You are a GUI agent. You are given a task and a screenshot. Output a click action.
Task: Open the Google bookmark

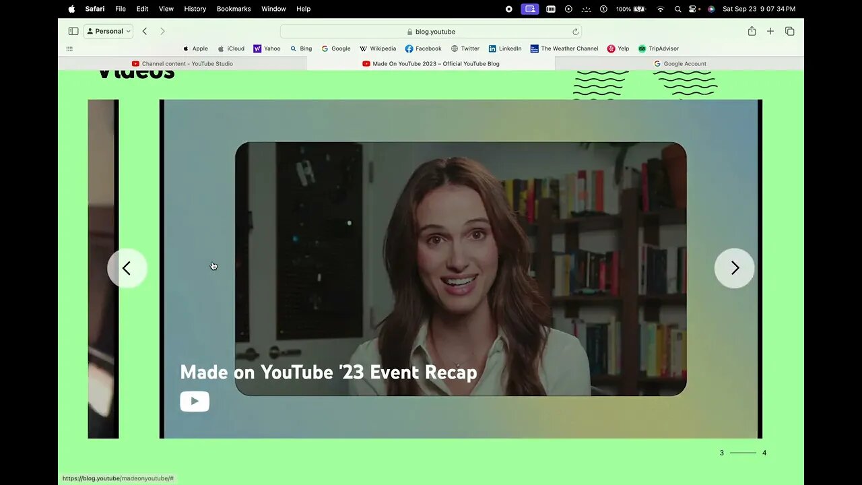[336, 48]
